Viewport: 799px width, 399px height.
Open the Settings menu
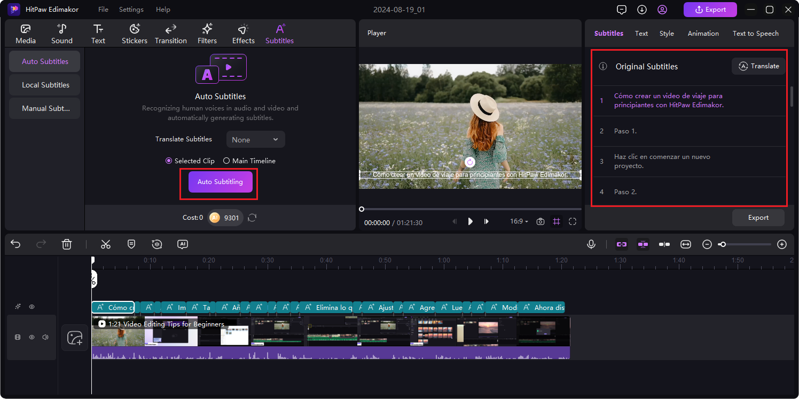click(x=131, y=10)
